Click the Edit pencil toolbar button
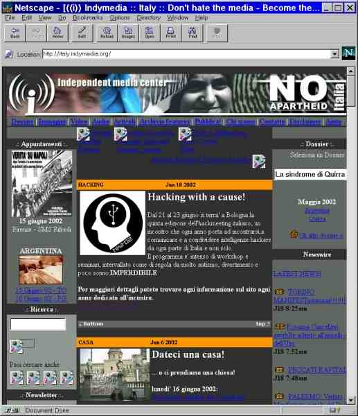 click(x=82, y=33)
